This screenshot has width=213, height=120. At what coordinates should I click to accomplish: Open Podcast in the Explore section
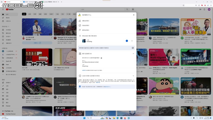(x=9, y=106)
